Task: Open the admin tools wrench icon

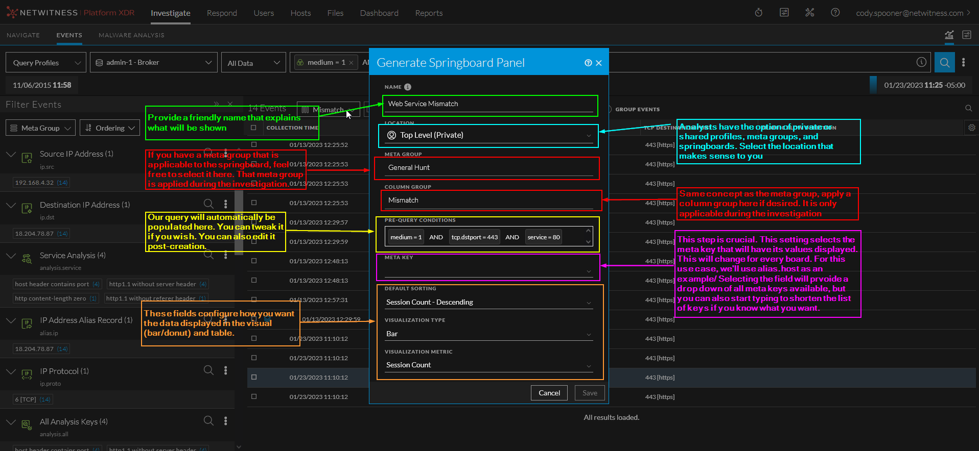Action: [x=810, y=13]
